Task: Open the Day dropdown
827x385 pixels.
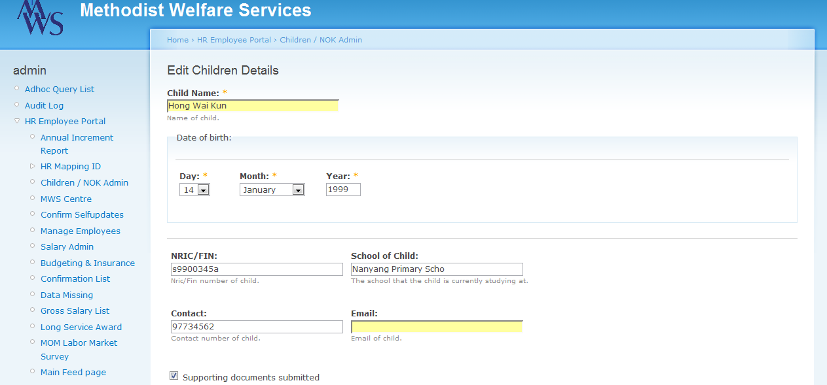Action: point(194,190)
